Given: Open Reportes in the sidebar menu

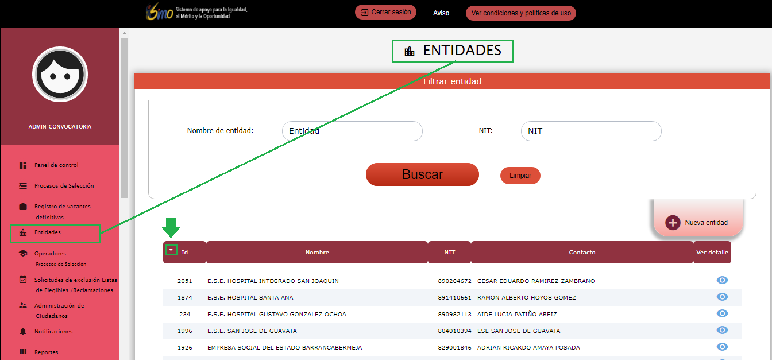Looking at the screenshot, I should click(46, 352).
